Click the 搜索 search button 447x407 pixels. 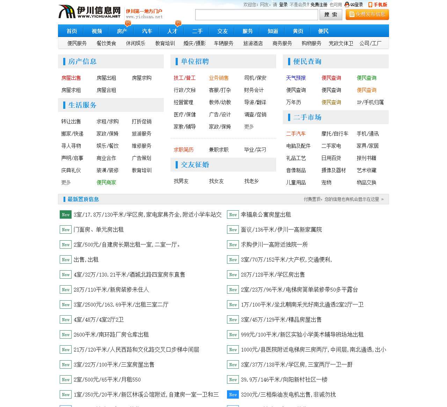330,15
